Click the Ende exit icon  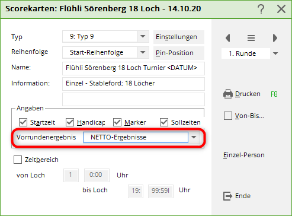(227, 196)
